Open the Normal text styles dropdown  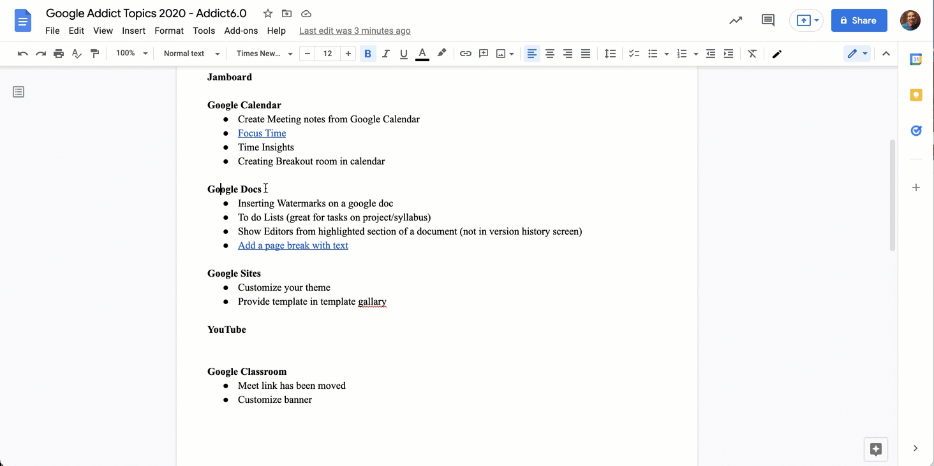191,54
